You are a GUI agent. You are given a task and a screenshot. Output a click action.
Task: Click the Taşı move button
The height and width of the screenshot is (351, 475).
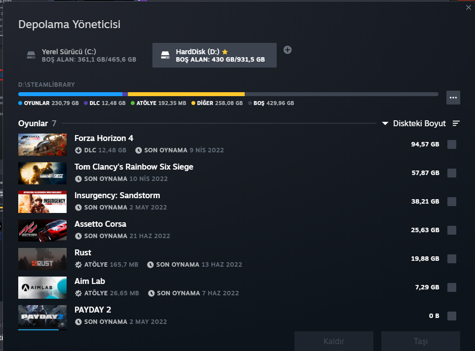coord(421,341)
